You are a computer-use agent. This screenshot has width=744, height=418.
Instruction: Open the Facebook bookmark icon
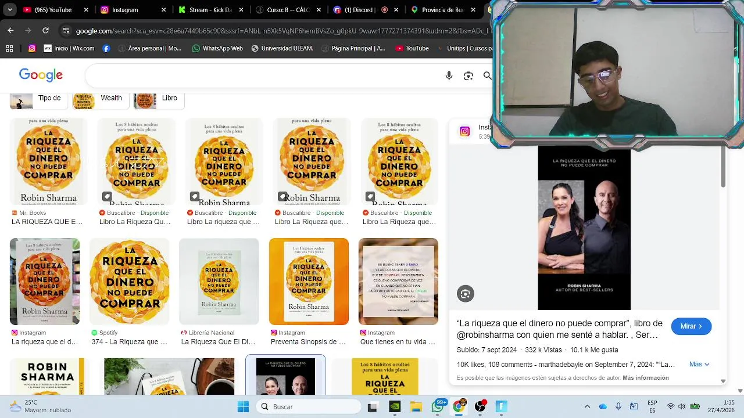pos(106,49)
